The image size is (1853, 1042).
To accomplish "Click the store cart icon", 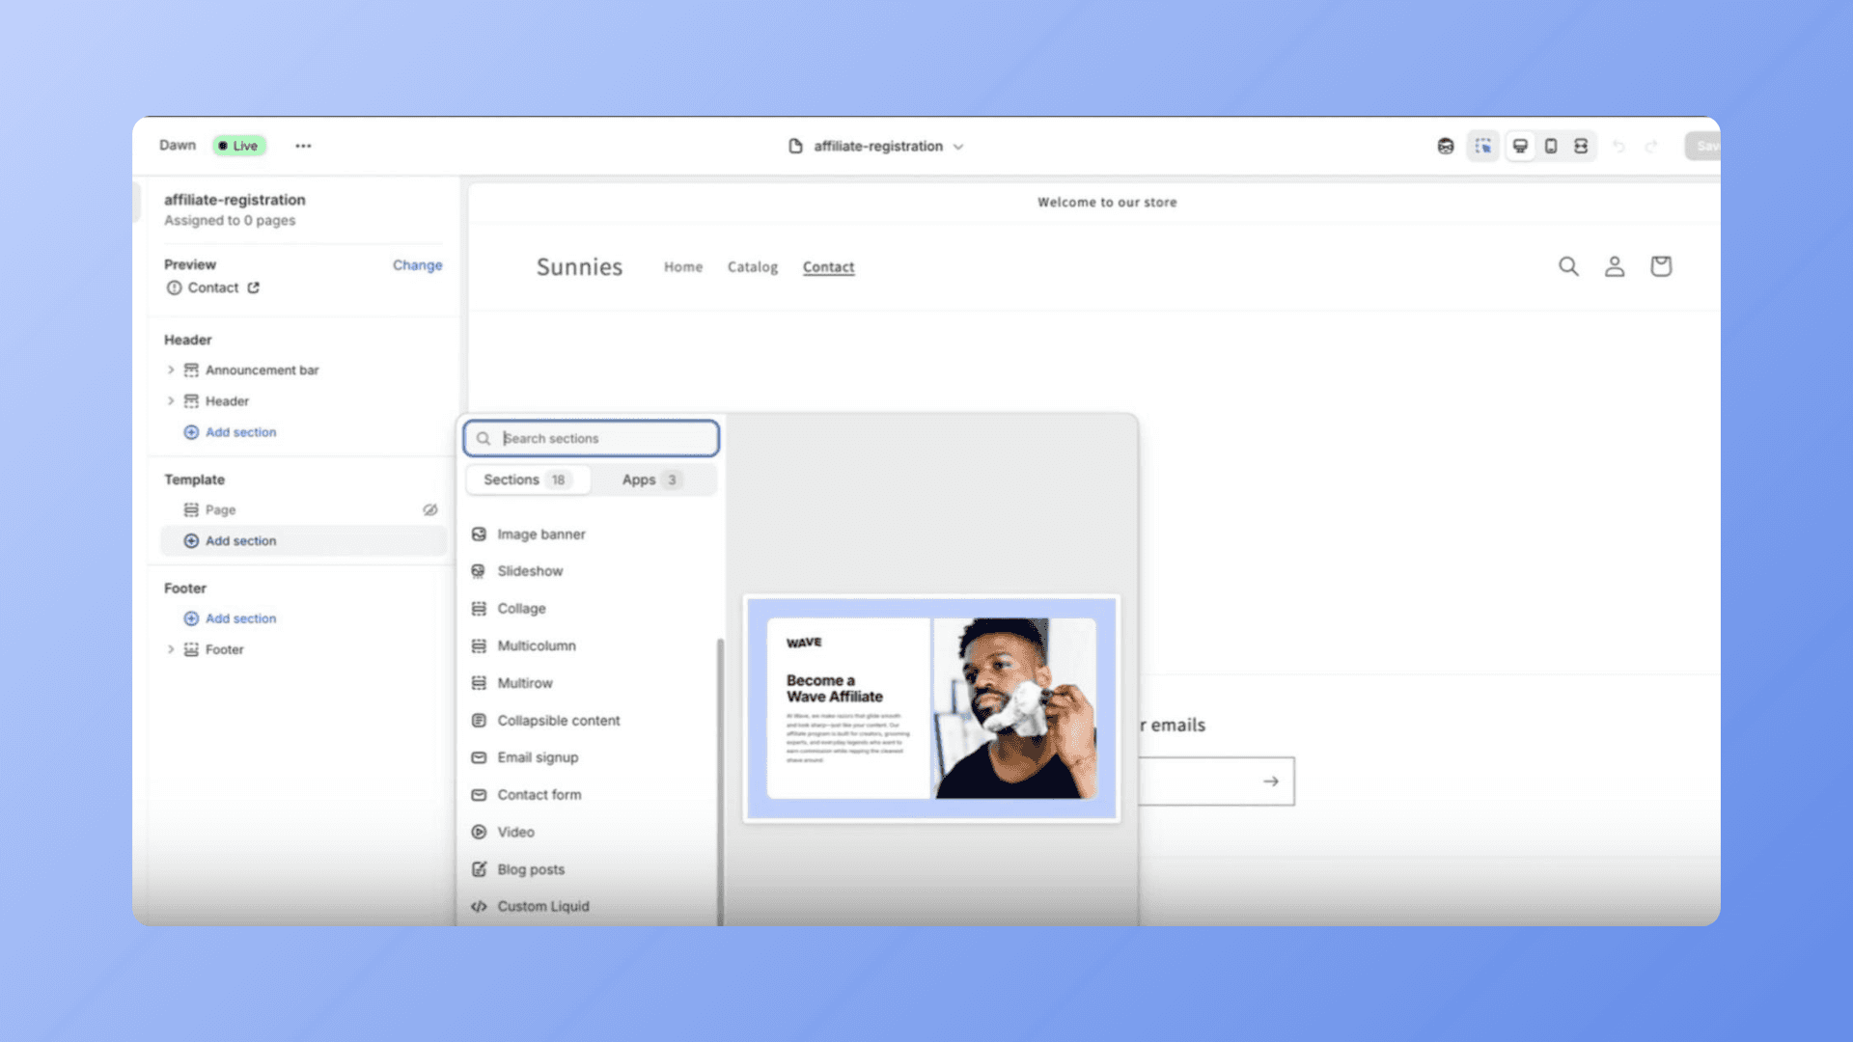I will 1661,266.
